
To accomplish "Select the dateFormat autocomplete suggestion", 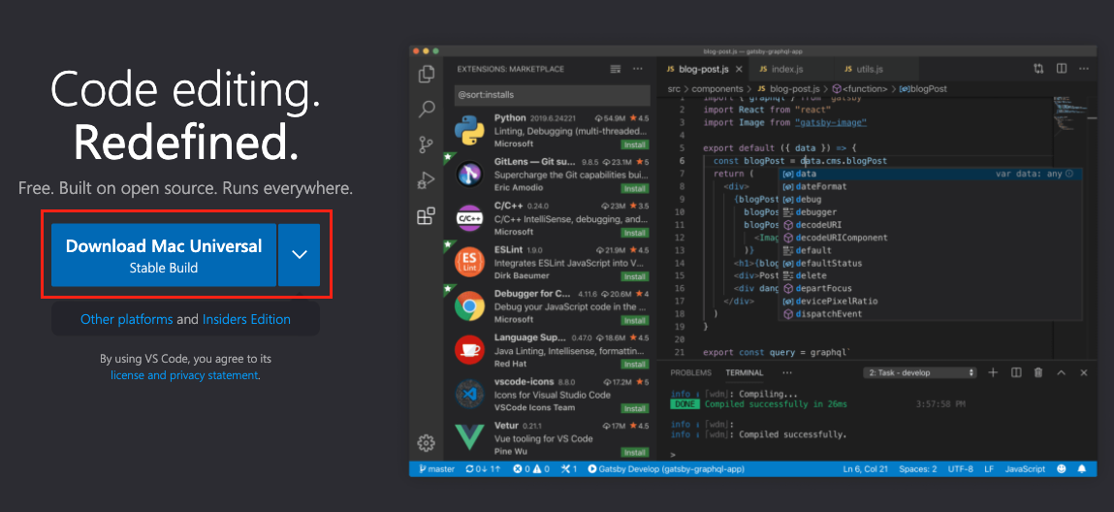I will pos(930,186).
